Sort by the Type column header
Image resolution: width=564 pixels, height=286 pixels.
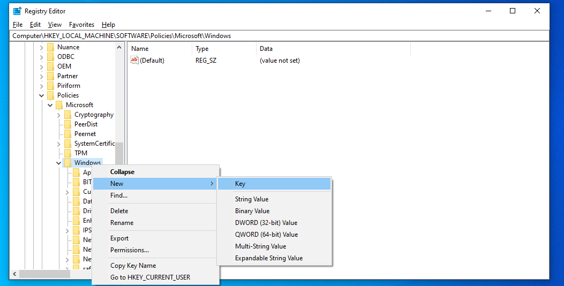point(224,49)
